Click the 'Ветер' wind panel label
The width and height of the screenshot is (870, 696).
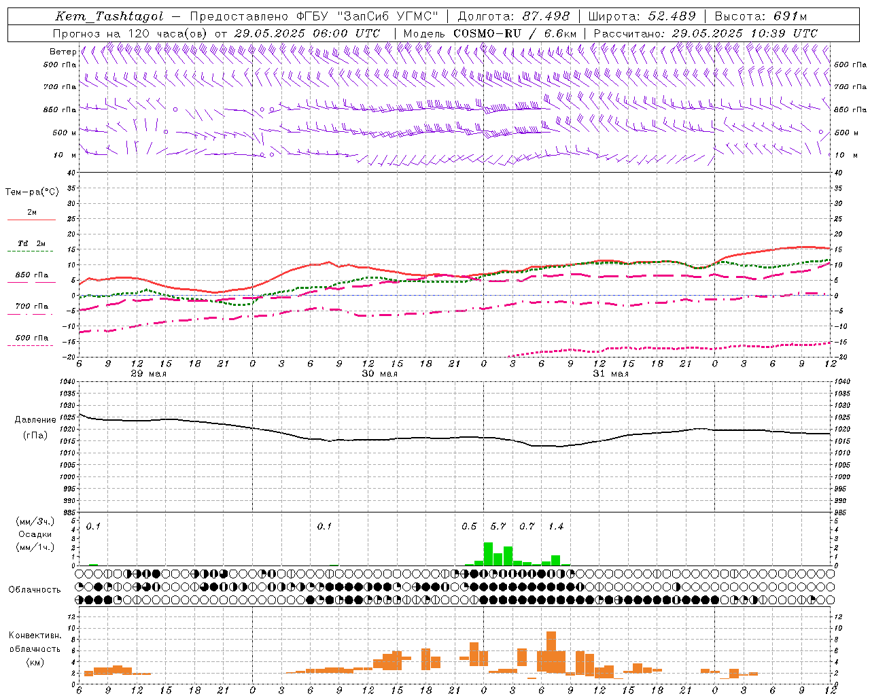(63, 52)
